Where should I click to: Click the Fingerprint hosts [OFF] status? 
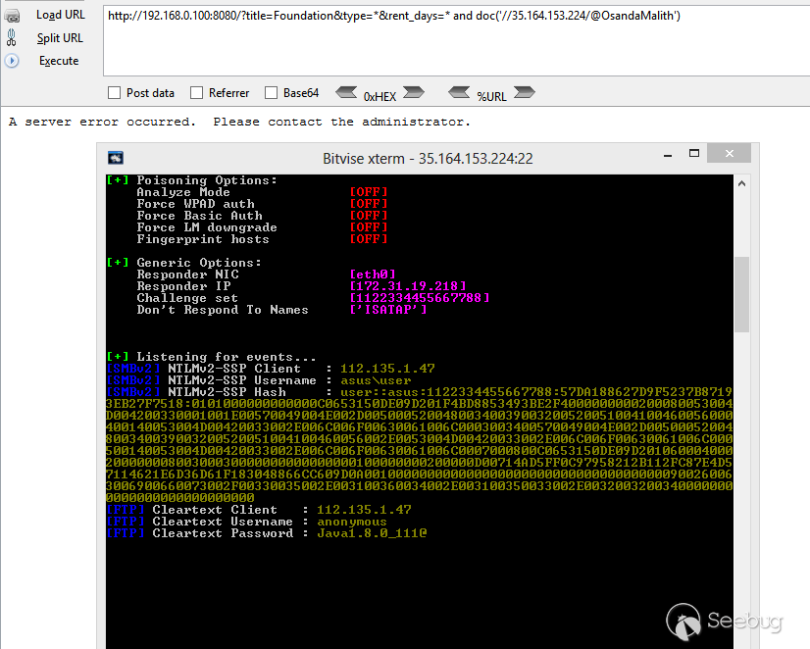pos(369,239)
